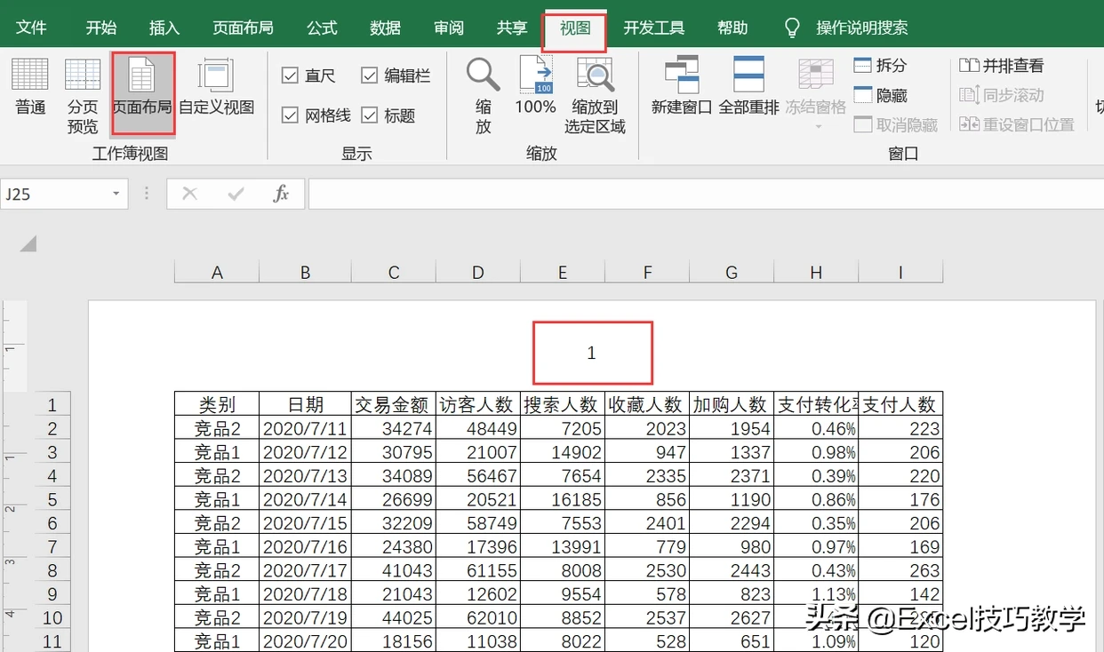Open the Help (帮助) tab

732,28
